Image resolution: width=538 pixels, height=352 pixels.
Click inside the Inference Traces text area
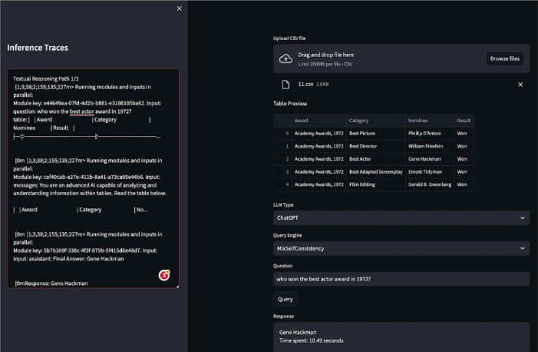(93, 178)
